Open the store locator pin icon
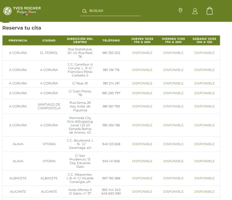This screenshot has height=200, width=232. click(x=180, y=11)
